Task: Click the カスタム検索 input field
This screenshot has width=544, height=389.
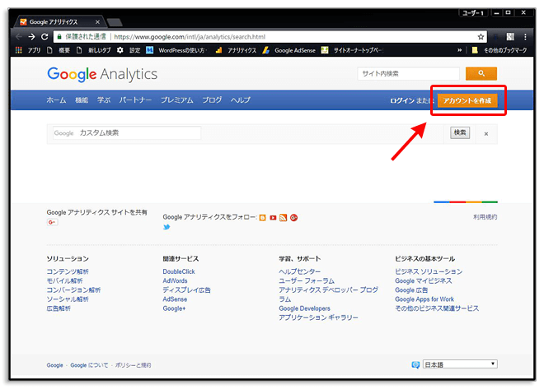Action: tap(127, 133)
